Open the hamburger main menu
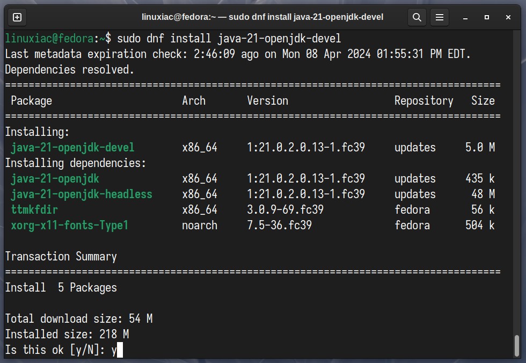This screenshot has height=363, width=526. [440, 17]
